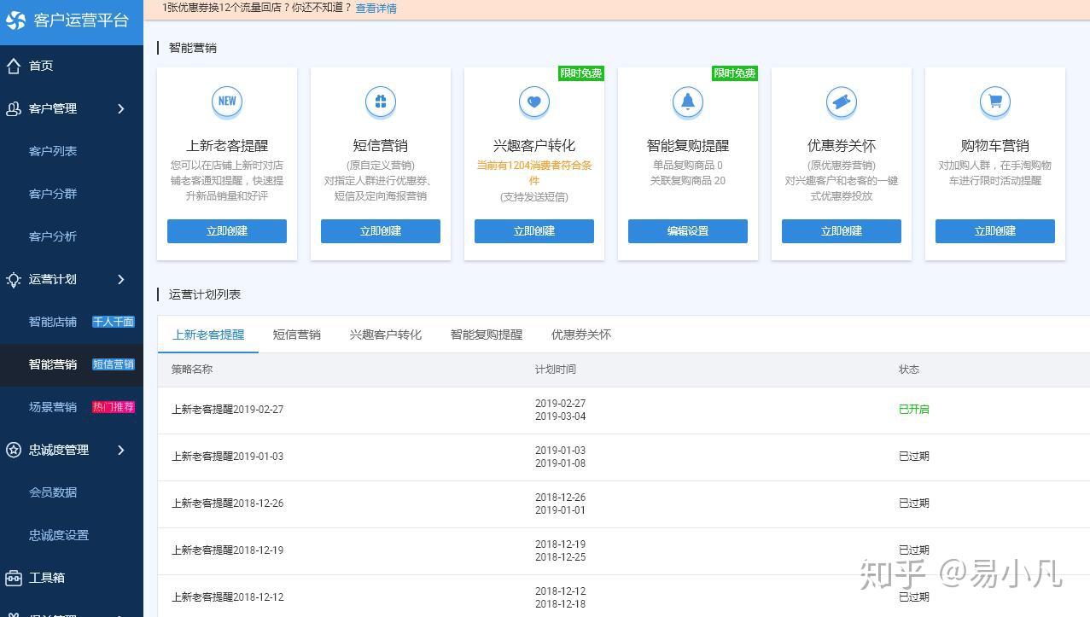This screenshot has width=1090, height=617.
Task: Go to 客户分析 in the sidebar
Action: point(53,236)
